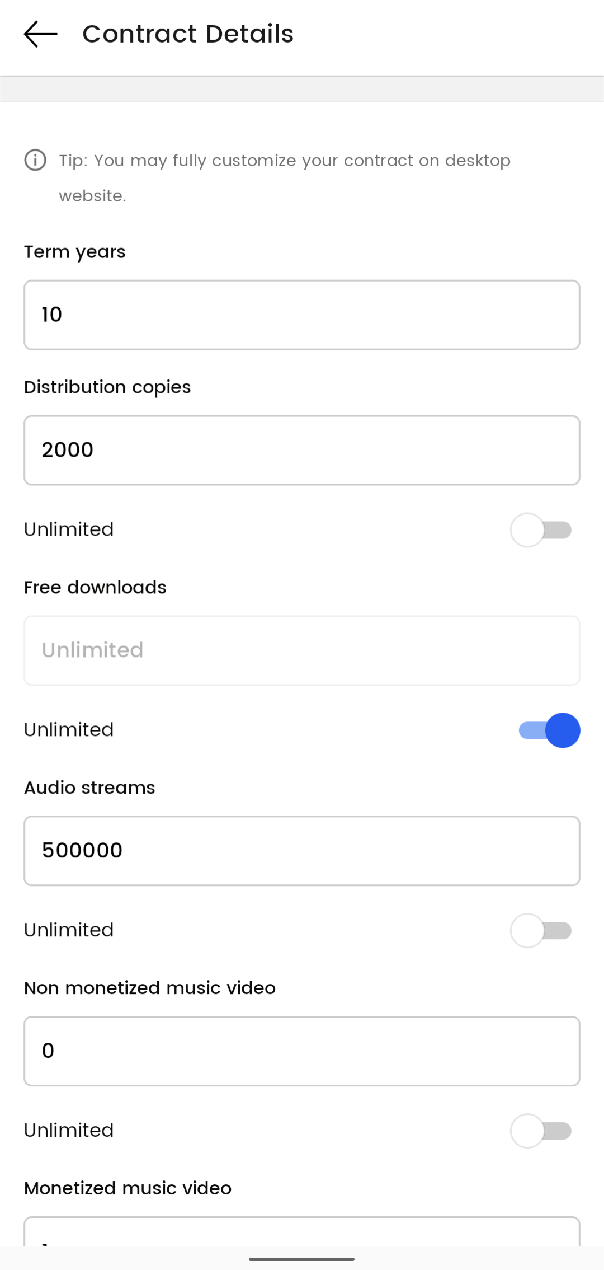Switch on Unlimited for Non monetized music video
This screenshot has height=1270, width=604.
[541, 1131]
